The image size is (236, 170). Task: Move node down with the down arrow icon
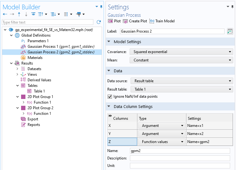point(26,14)
